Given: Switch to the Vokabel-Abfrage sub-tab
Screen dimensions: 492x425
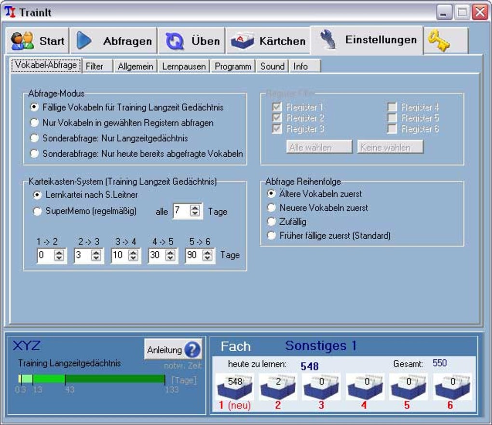Looking at the screenshot, I should [46, 65].
